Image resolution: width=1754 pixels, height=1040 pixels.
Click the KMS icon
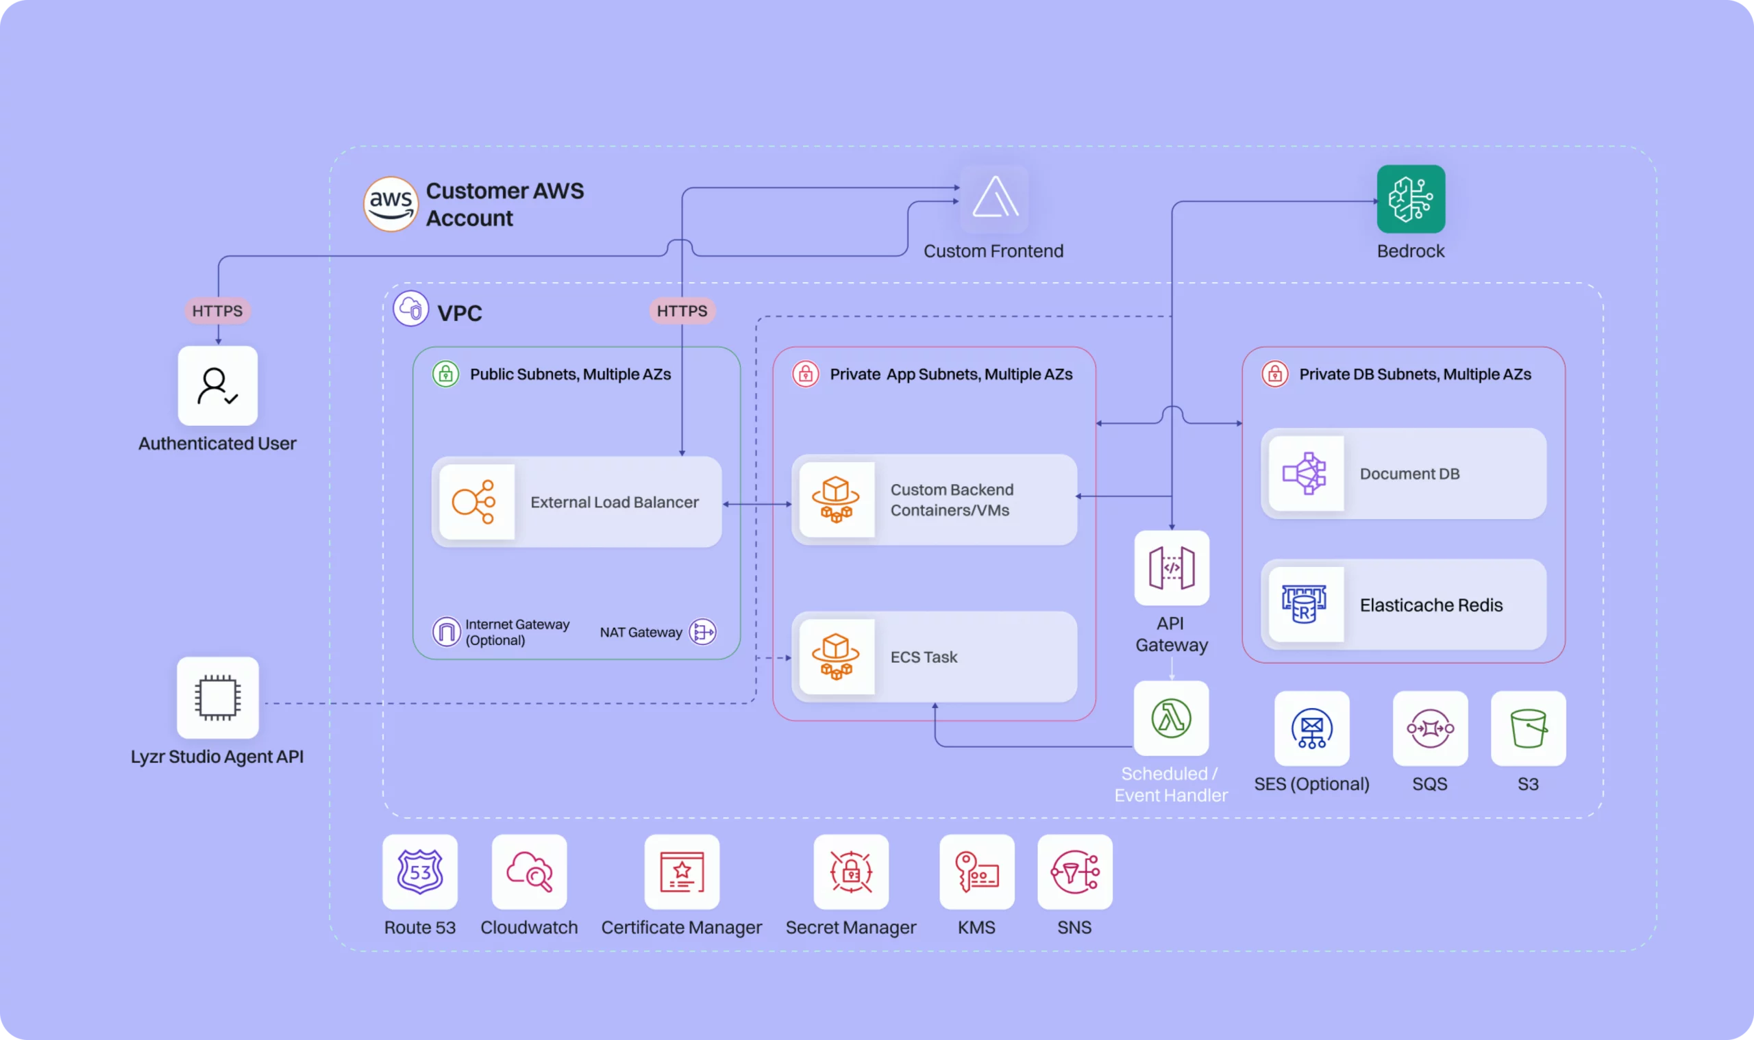tap(976, 872)
